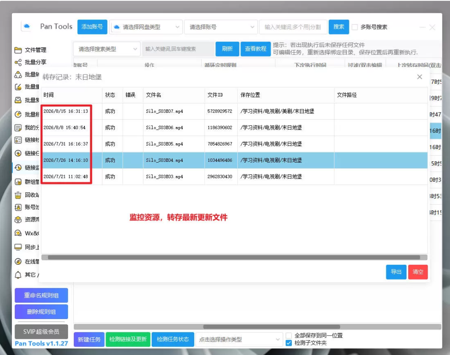Viewport: 450px width, 355px height.
Task: Select the Silo_S03E05.mp4 file name
Action: pos(164,144)
